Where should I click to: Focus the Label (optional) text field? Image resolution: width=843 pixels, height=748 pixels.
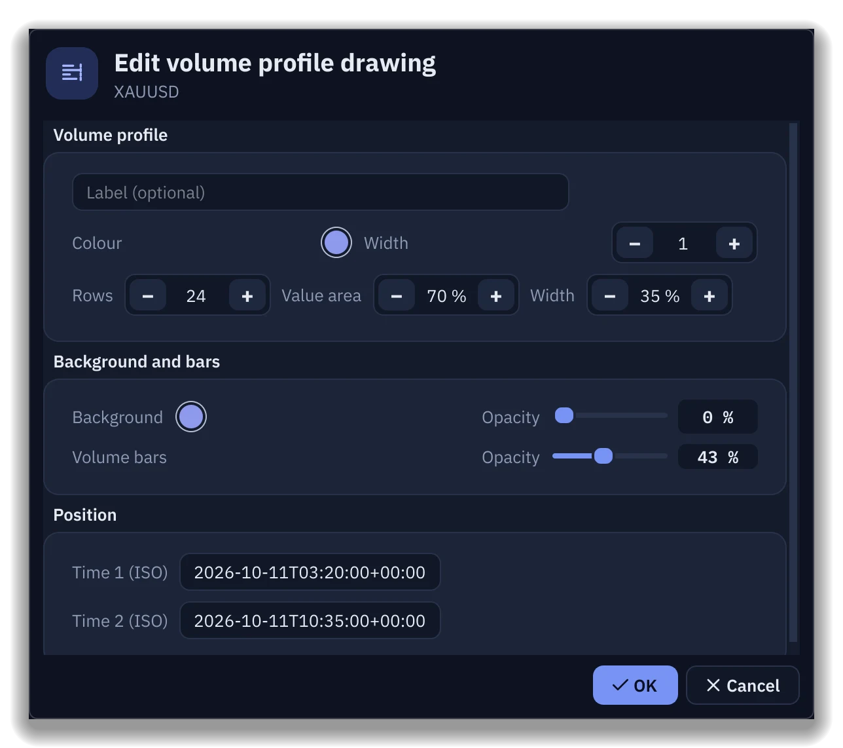click(321, 192)
